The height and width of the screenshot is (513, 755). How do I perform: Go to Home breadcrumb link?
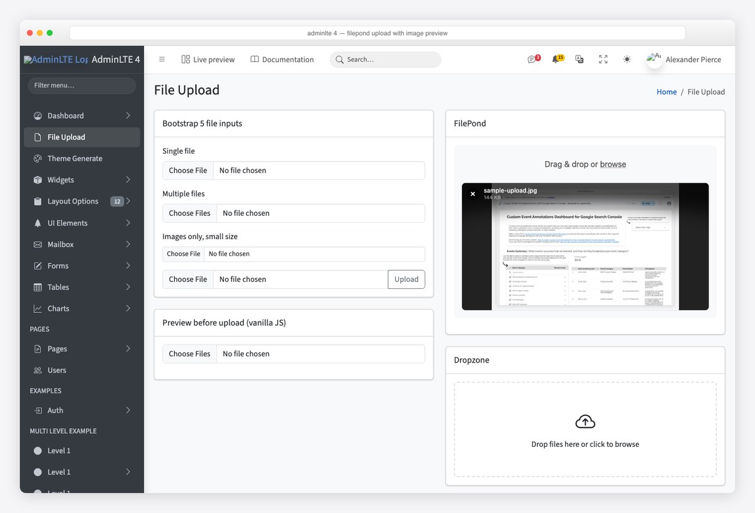(x=666, y=92)
